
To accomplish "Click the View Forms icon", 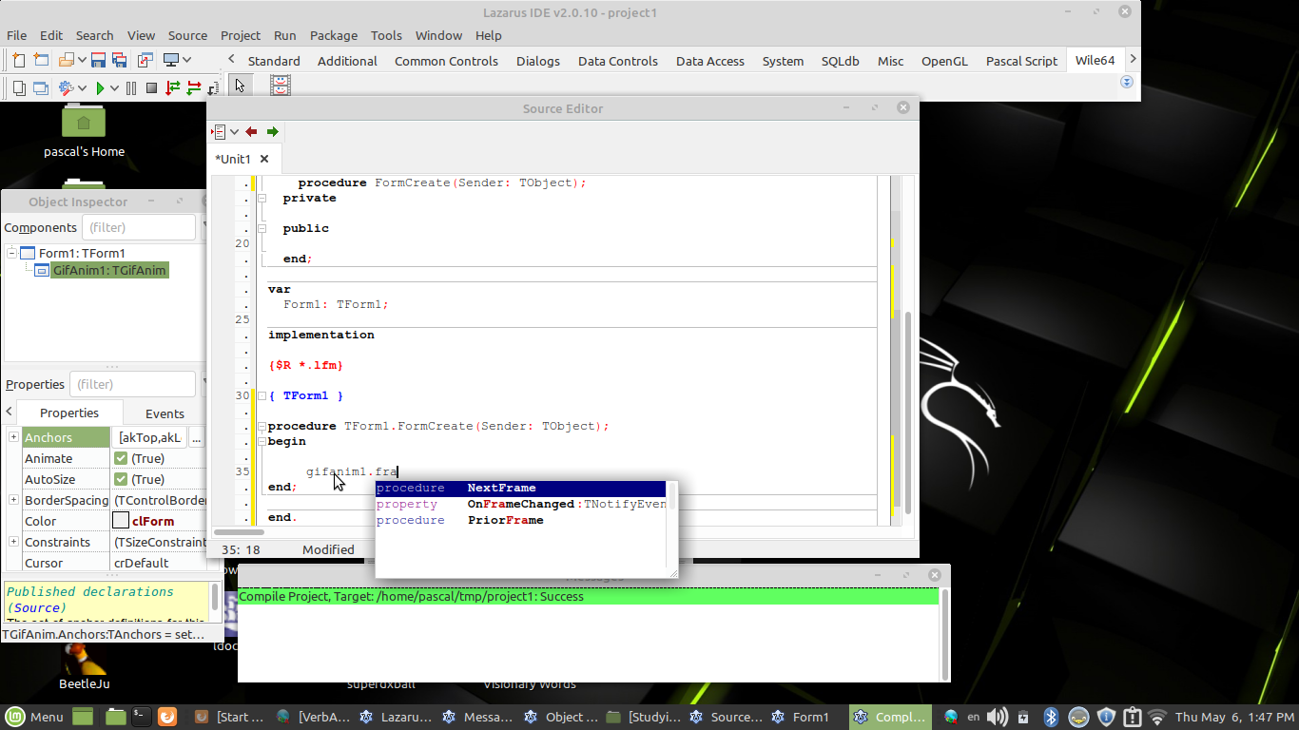I will [x=41, y=88].
